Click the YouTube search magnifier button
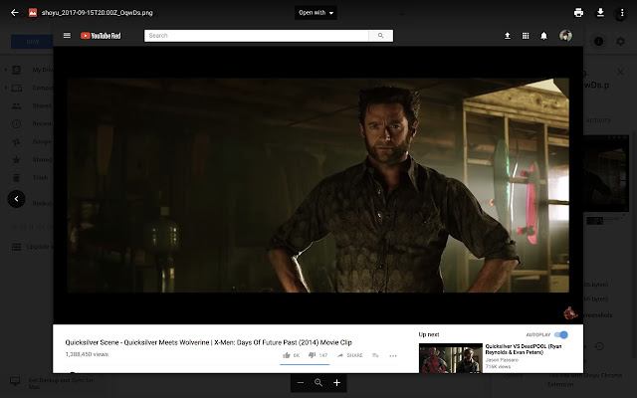 coord(380,36)
